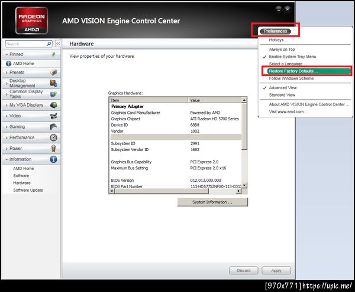Expand the Performance section

[7, 137]
